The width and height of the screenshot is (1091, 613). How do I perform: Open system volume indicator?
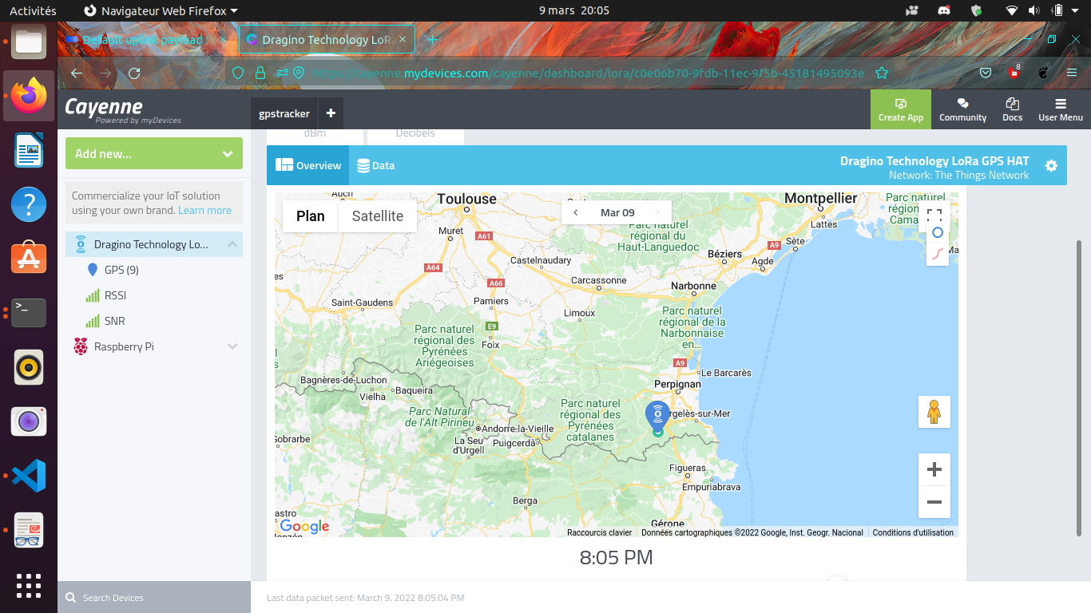1034,10
